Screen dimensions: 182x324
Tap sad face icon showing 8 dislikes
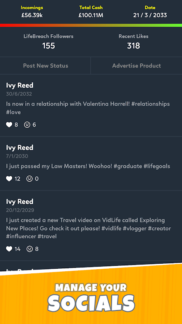(29, 249)
